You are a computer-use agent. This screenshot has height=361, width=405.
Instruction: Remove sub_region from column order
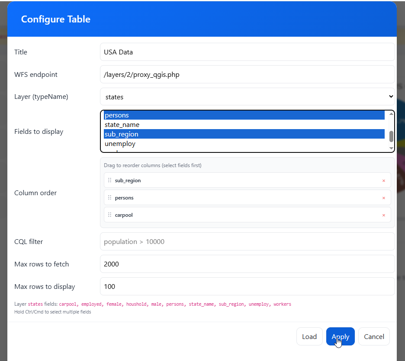(x=383, y=180)
